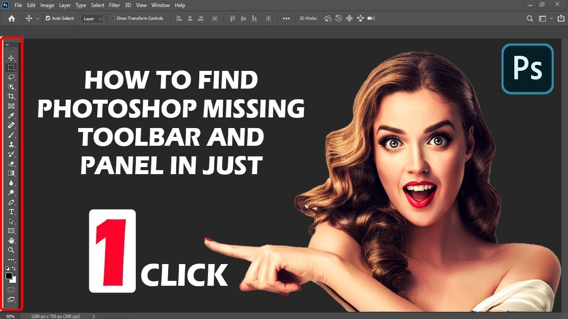This screenshot has height=319, width=568.
Task: Choose the 3D Scale camera icon
Action: pyautogui.click(x=371, y=18)
